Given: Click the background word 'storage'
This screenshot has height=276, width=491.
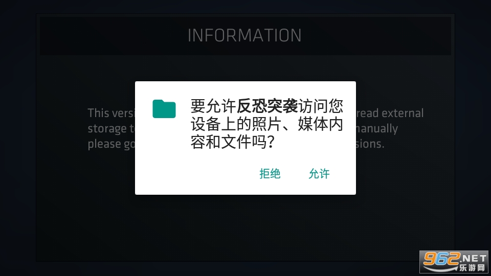Looking at the screenshot, I should click(x=107, y=129).
